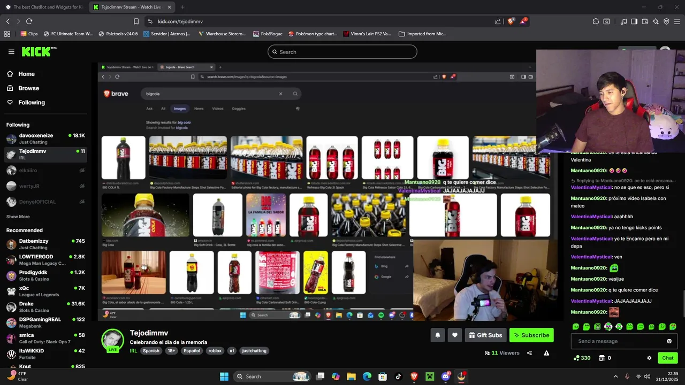
Task: Click the Tejodimmv streamer avatar
Action: pos(113,340)
